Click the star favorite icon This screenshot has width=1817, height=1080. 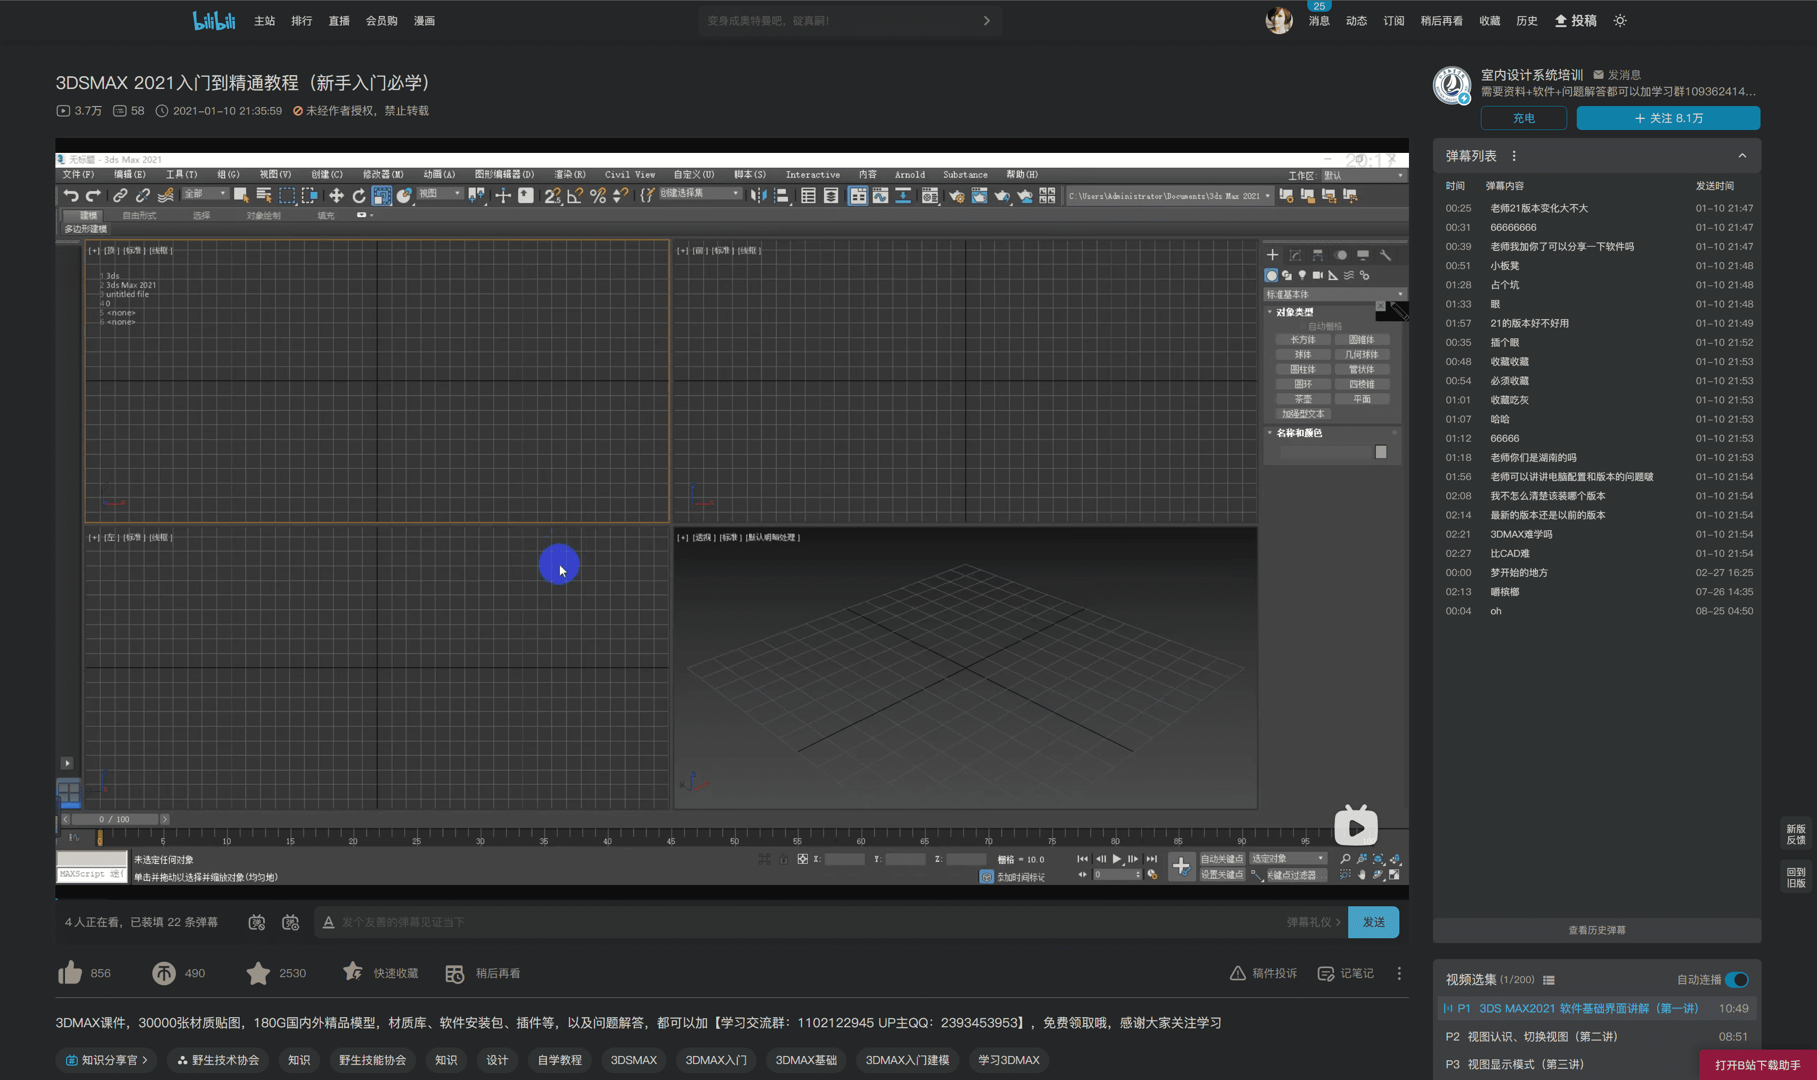pyautogui.click(x=257, y=973)
